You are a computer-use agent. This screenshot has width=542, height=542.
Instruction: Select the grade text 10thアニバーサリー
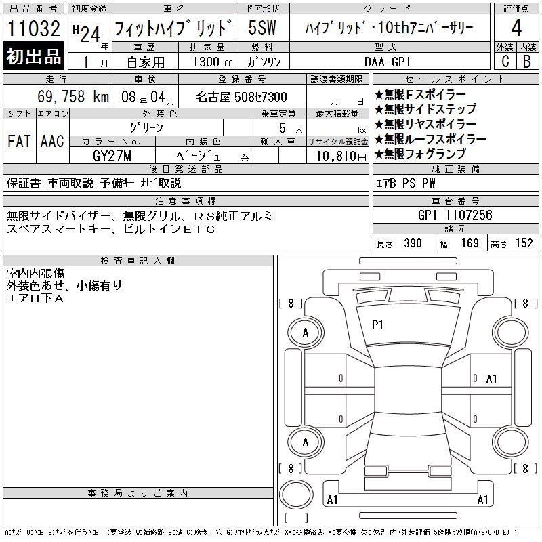click(425, 28)
